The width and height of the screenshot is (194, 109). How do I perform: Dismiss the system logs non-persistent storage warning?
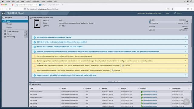coord(186,61)
